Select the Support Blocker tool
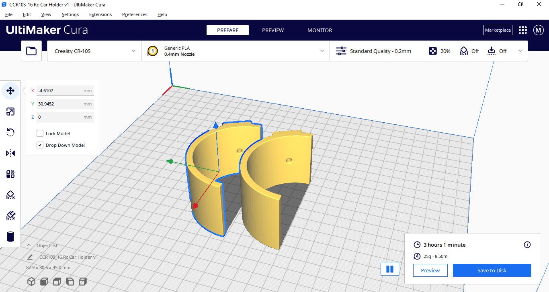The height and width of the screenshot is (292, 549). click(x=10, y=195)
